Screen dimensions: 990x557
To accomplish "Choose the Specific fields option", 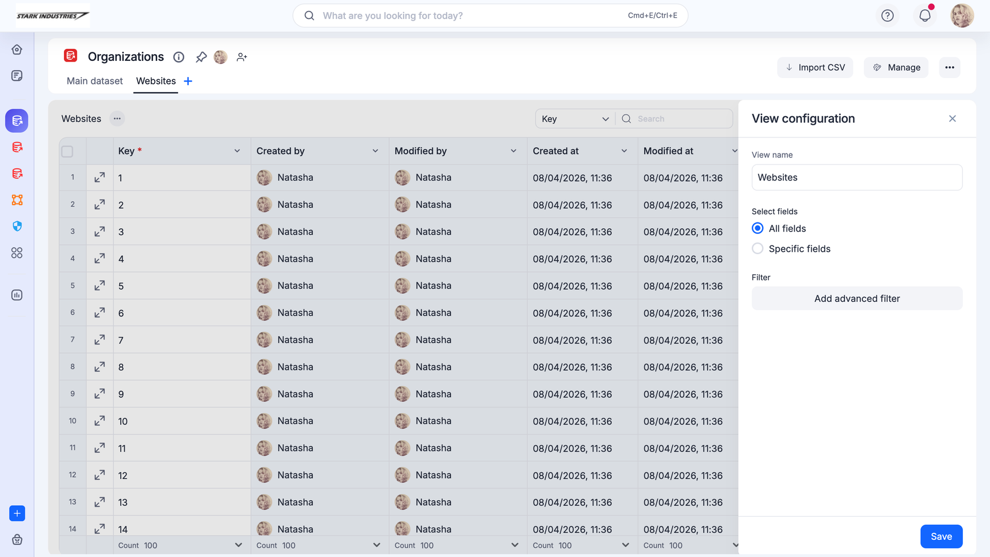I will click(x=757, y=248).
